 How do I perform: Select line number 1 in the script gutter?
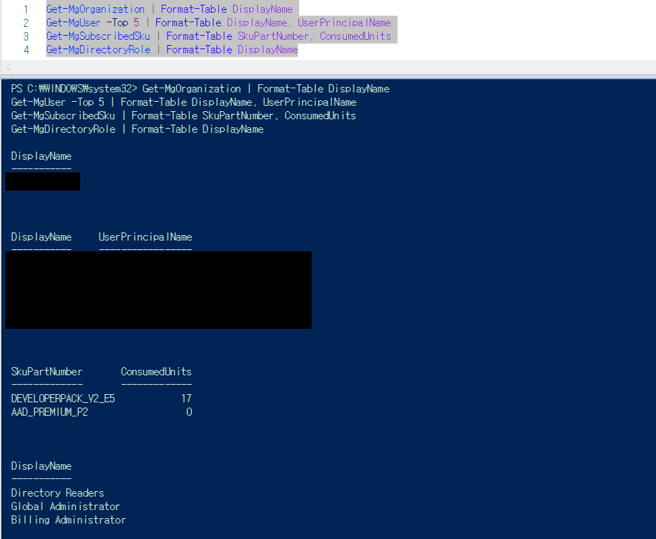point(26,9)
